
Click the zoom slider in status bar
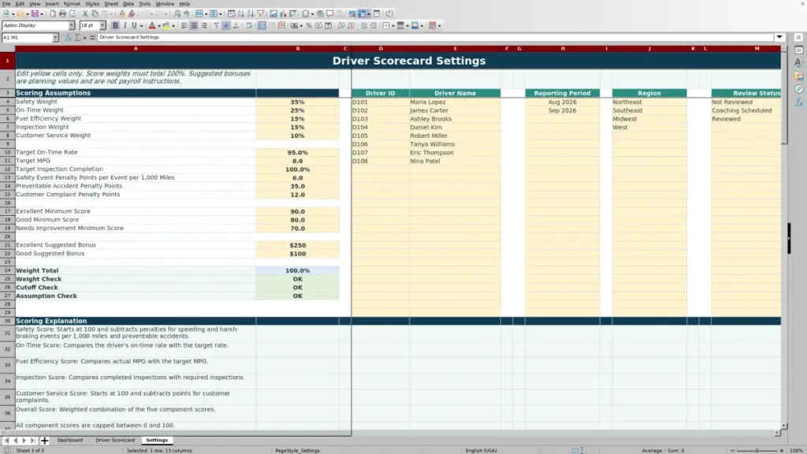(757, 450)
